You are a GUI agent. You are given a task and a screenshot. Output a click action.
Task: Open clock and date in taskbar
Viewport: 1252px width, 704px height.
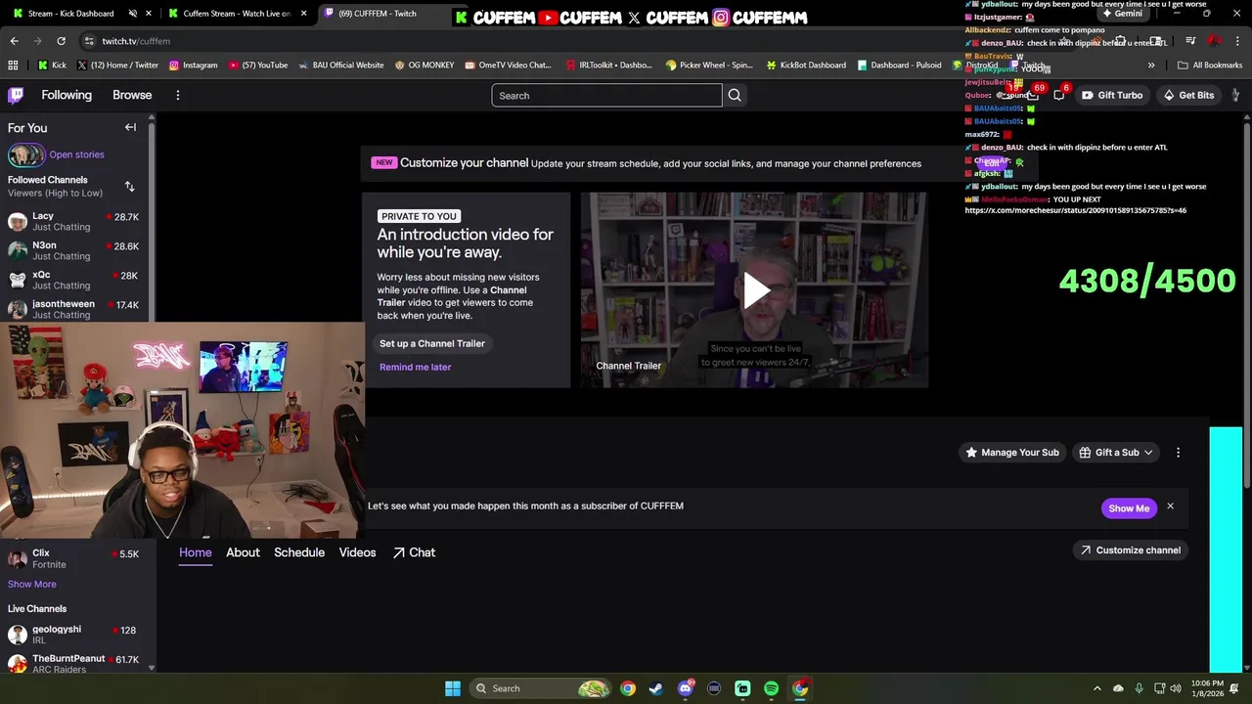pyautogui.click(x=1207, y=688)
